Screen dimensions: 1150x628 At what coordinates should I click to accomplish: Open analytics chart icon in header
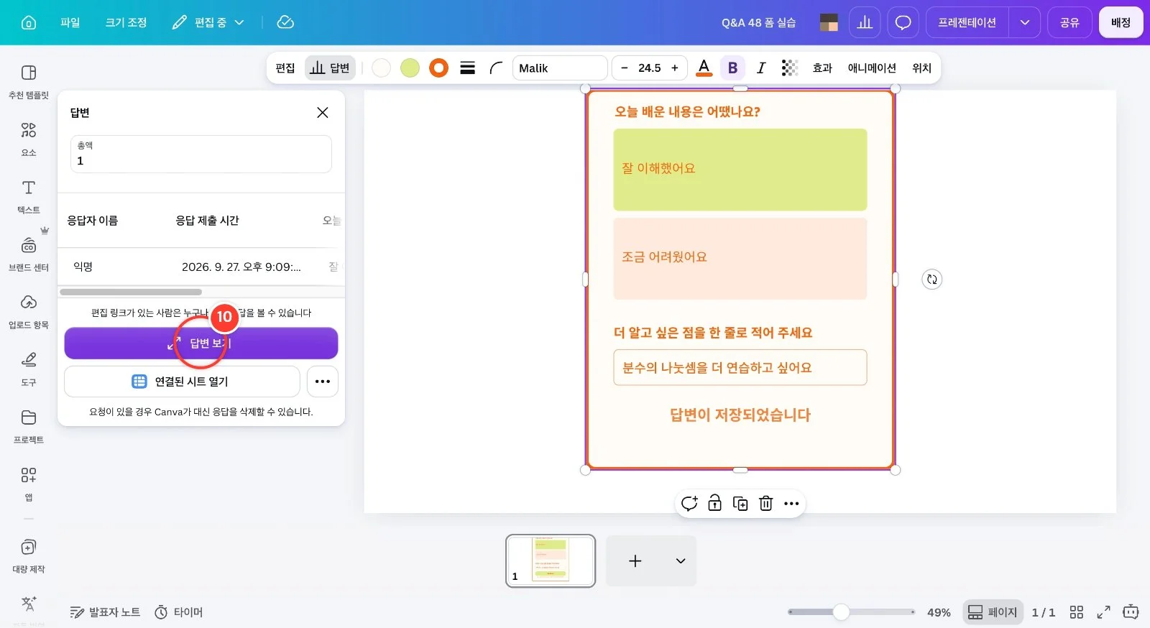(x=865, y=22)
